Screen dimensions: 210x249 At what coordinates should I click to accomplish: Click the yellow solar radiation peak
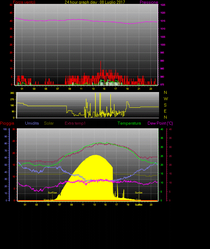(96, 156)
